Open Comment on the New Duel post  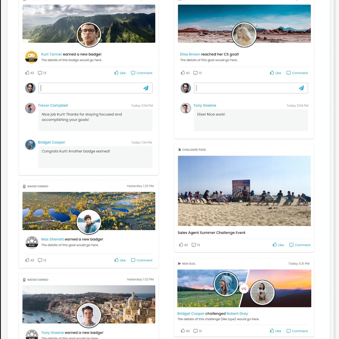[x=297, y=331]
